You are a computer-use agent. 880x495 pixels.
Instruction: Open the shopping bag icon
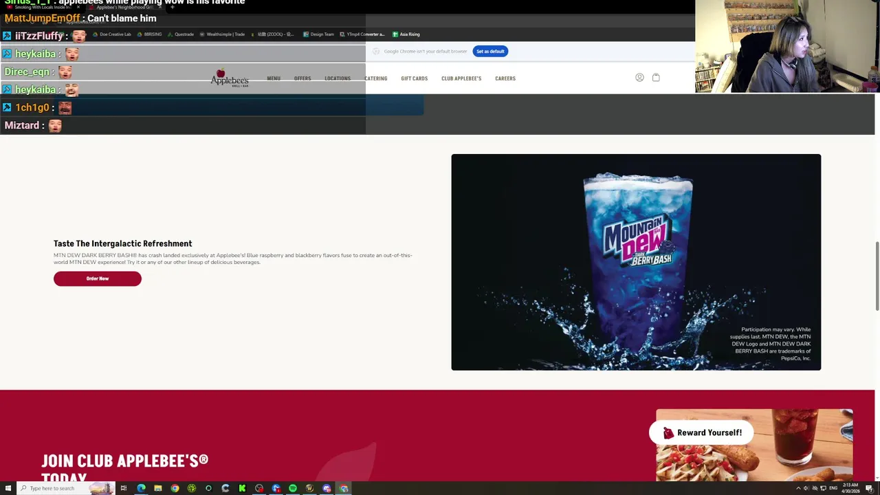pos(656,78)
